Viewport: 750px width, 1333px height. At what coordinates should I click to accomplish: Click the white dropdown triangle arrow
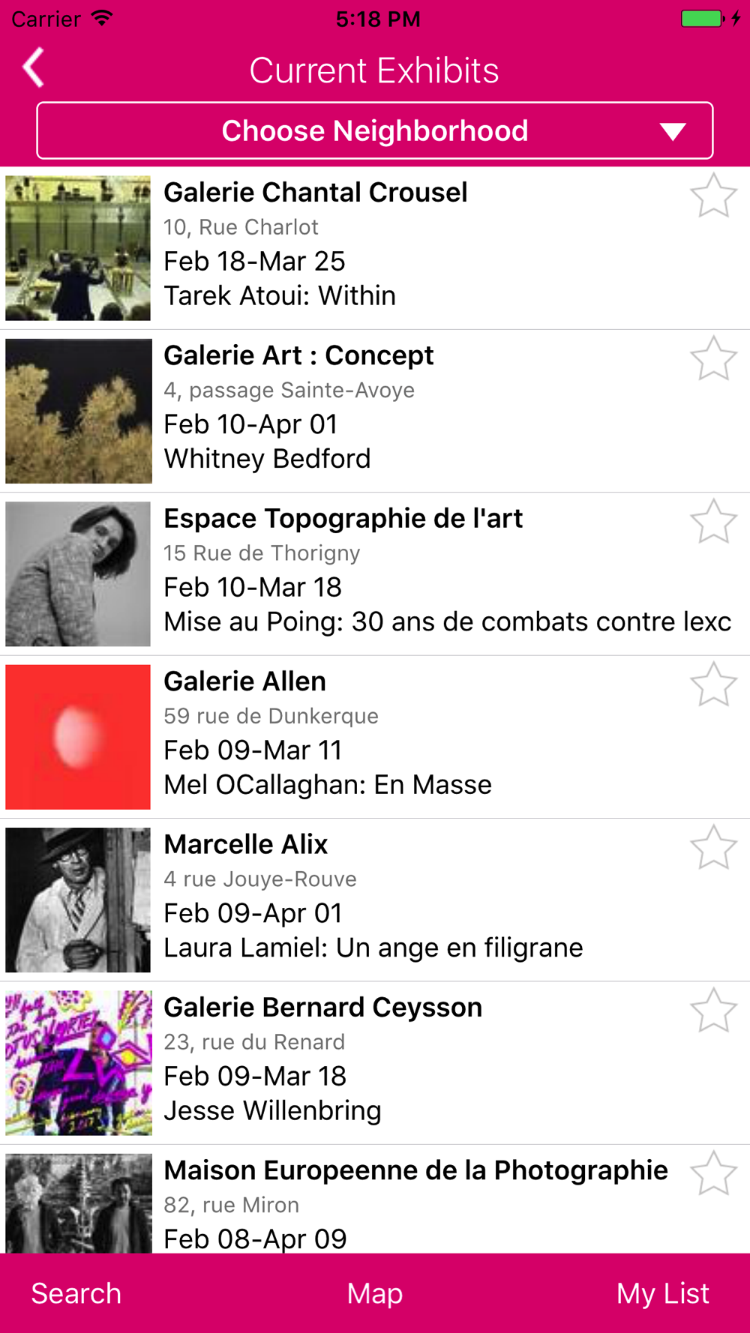673,133
